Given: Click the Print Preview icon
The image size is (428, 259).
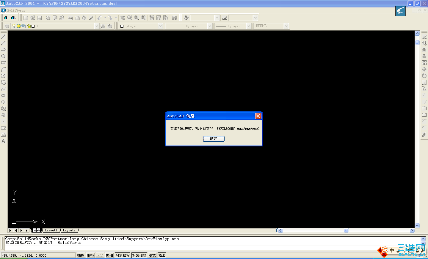Looking at the screenshot, I should [x=55, y=18].
